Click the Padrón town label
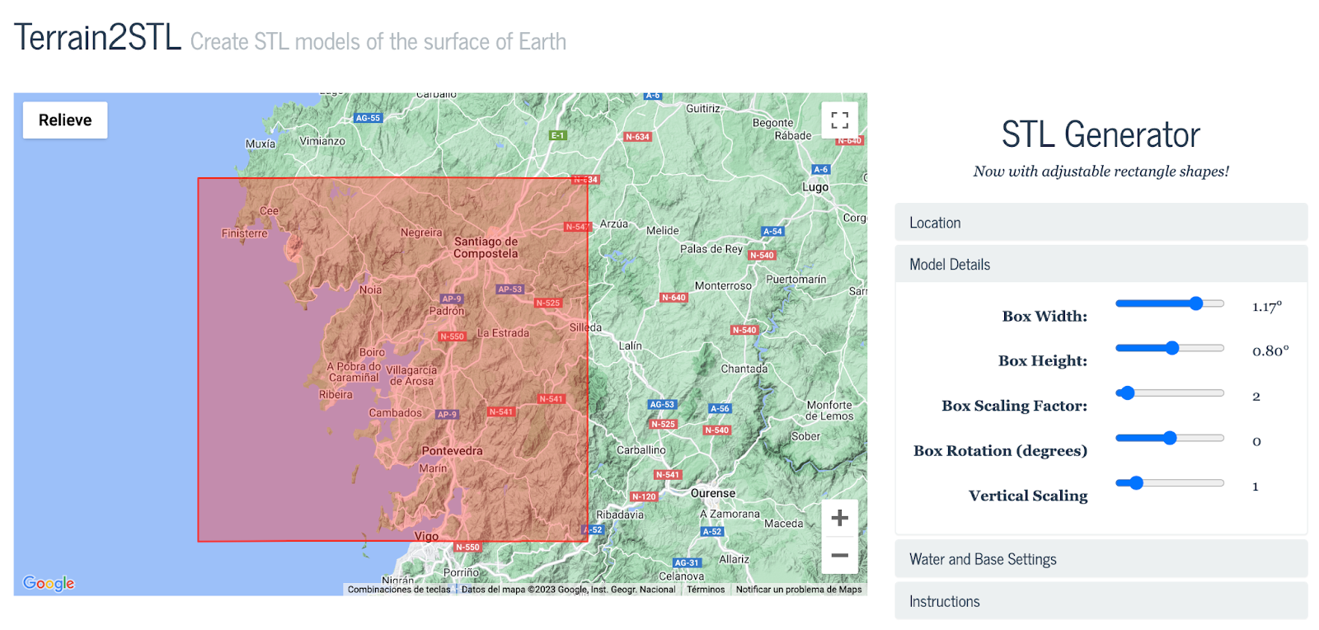1319x630 pixels. coord(447,311)
